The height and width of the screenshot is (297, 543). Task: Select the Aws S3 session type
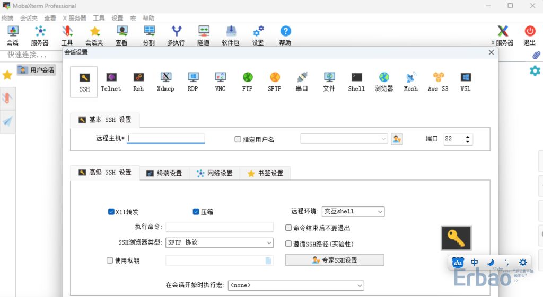click(439, 82)
